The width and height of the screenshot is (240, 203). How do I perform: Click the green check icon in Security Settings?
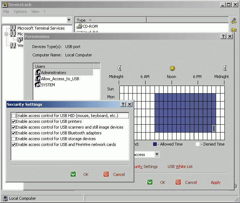tap(73, 174)
